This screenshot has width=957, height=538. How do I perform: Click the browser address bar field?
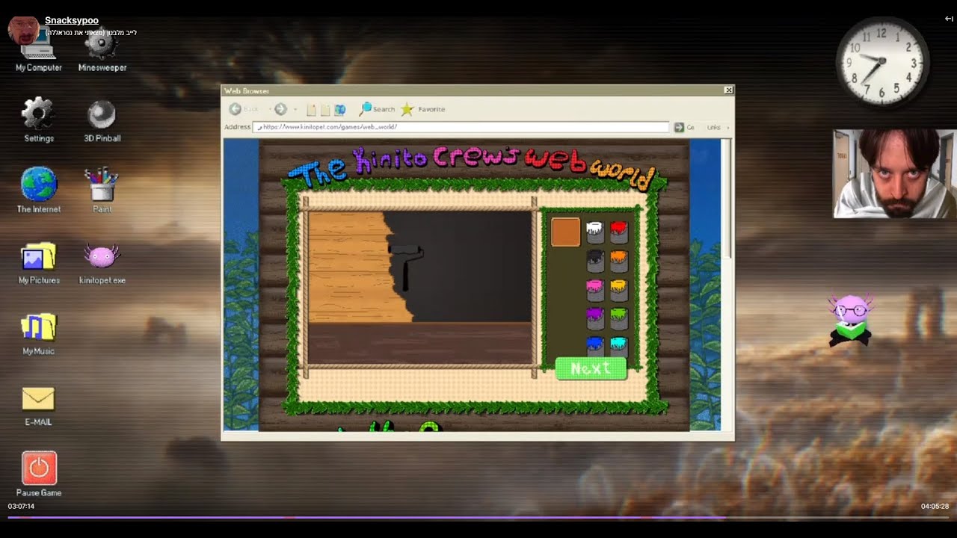461,127
